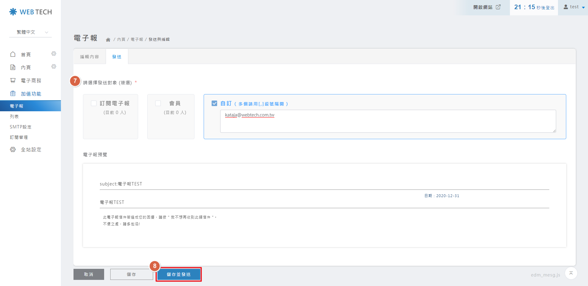Expand the 繁體中文 language dropdown
Viewport: 588px width, 286px height.
[31, 32]
